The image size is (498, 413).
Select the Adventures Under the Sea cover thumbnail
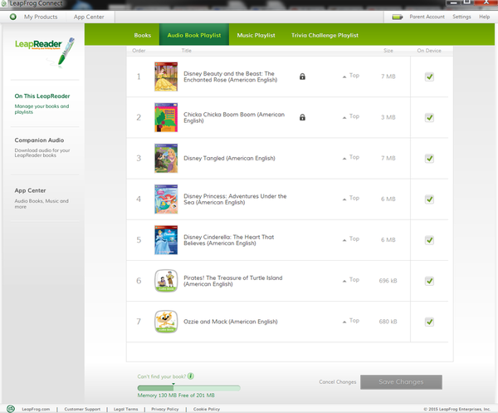166,199
